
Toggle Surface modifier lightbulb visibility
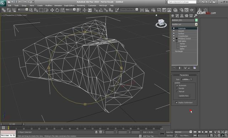pyautogui.click(x=173, y=33)
